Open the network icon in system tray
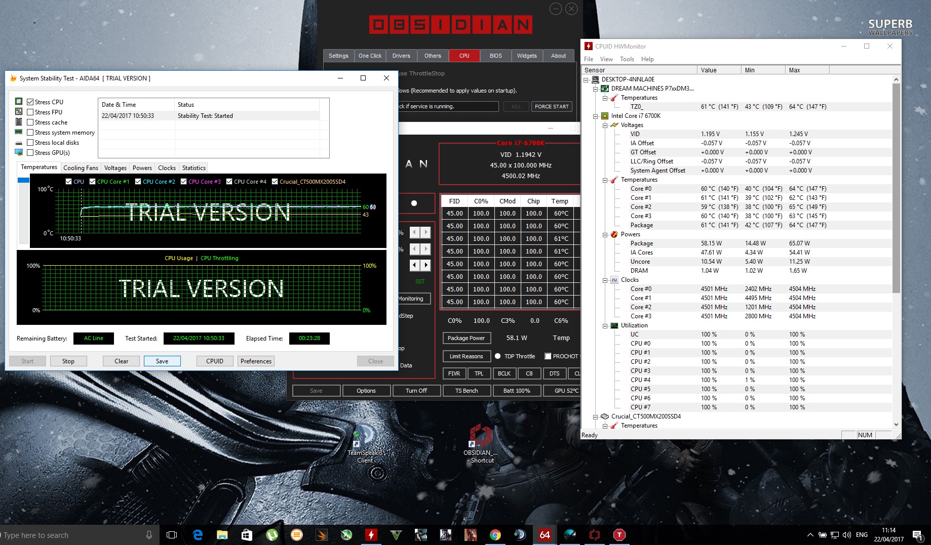Viewport: 931px width, 545px height. [835, 535]
